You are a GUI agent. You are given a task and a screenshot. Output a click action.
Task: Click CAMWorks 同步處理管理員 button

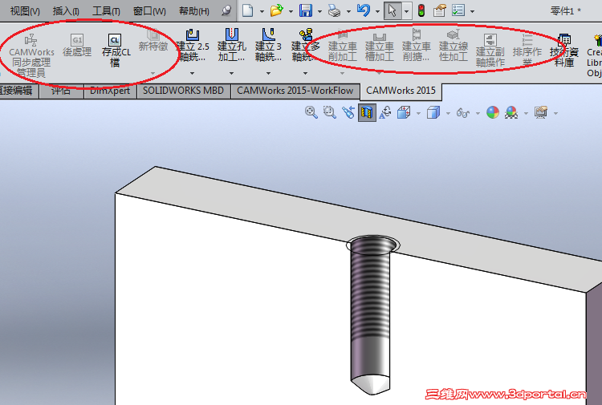pyautogui.click(x=31, y=56)
